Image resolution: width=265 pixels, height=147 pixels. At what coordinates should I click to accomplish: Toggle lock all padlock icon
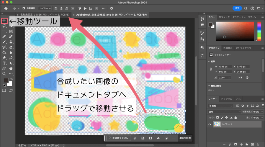click(235, 117)
